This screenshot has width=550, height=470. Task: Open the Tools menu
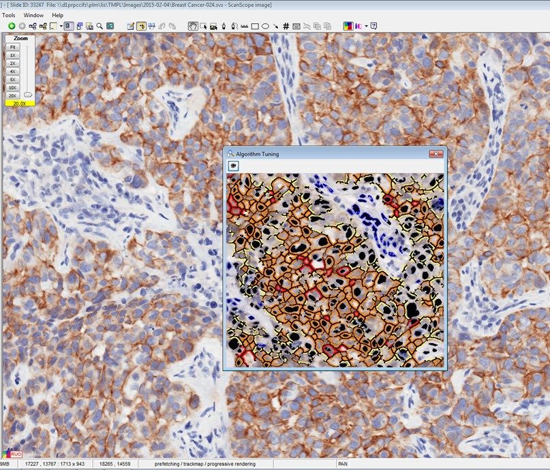[9, 15]
